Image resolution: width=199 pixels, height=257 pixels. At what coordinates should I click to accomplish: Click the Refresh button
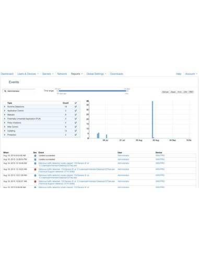click(x=166, y=92)
